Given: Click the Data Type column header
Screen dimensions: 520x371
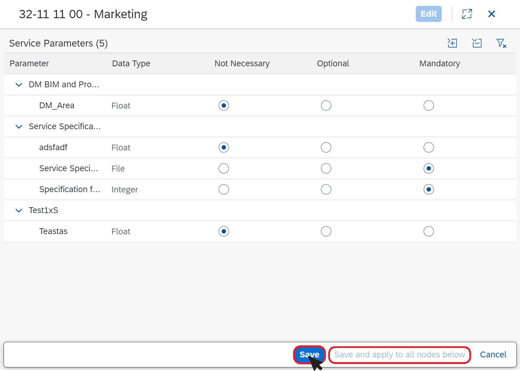Looking at the screenshot, I should 131,64.
